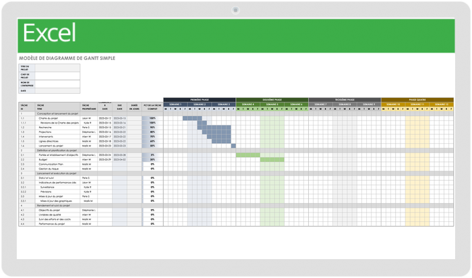This screenshot has width=472, height=278.
Task: Click the Deuxième Phase green header
Action: 272,100
